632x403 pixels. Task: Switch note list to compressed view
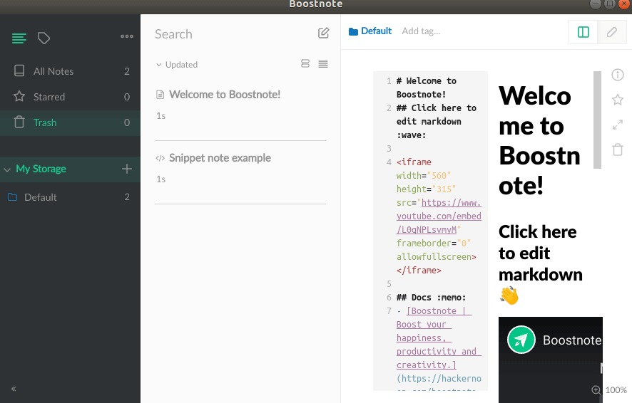323,64
